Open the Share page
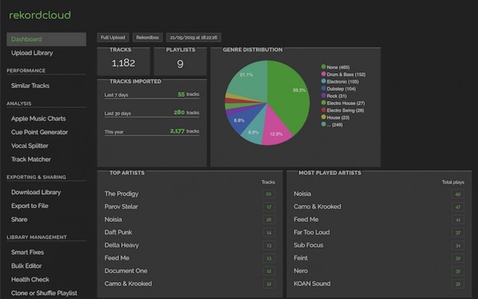The width and height of the screenshot is (478, 299). pyautogui.click(x=19, y=219)
